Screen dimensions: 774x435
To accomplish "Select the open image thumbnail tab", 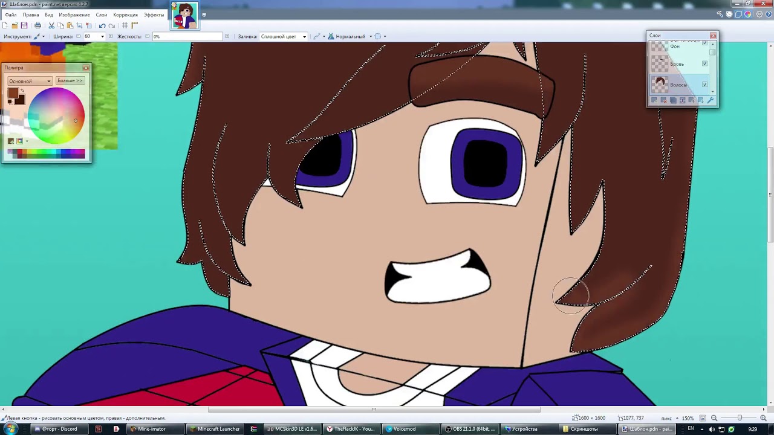I will pos(184,15).
